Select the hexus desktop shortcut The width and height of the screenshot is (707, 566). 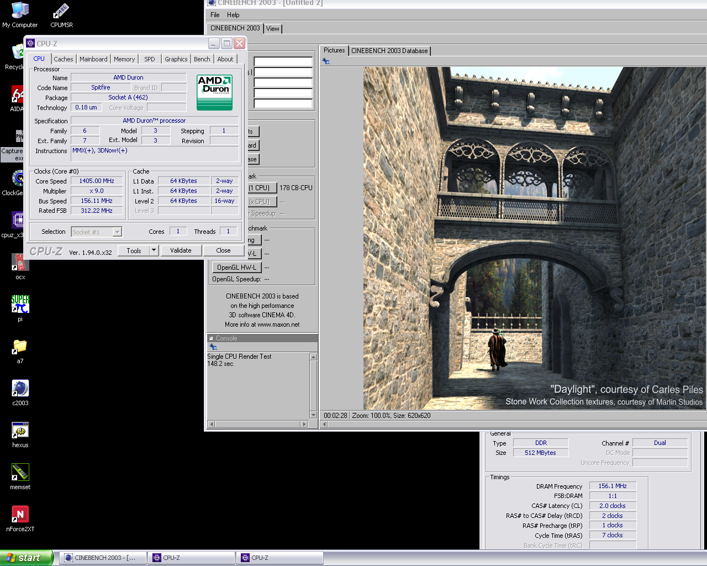(20, 435)
